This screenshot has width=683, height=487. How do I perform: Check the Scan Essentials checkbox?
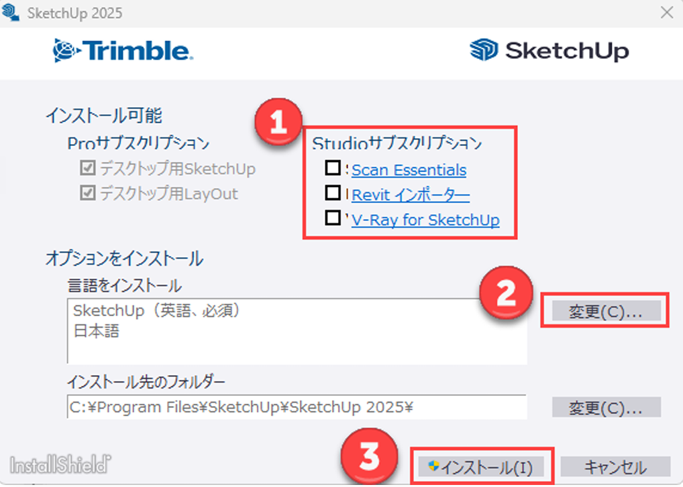point(333,168)
